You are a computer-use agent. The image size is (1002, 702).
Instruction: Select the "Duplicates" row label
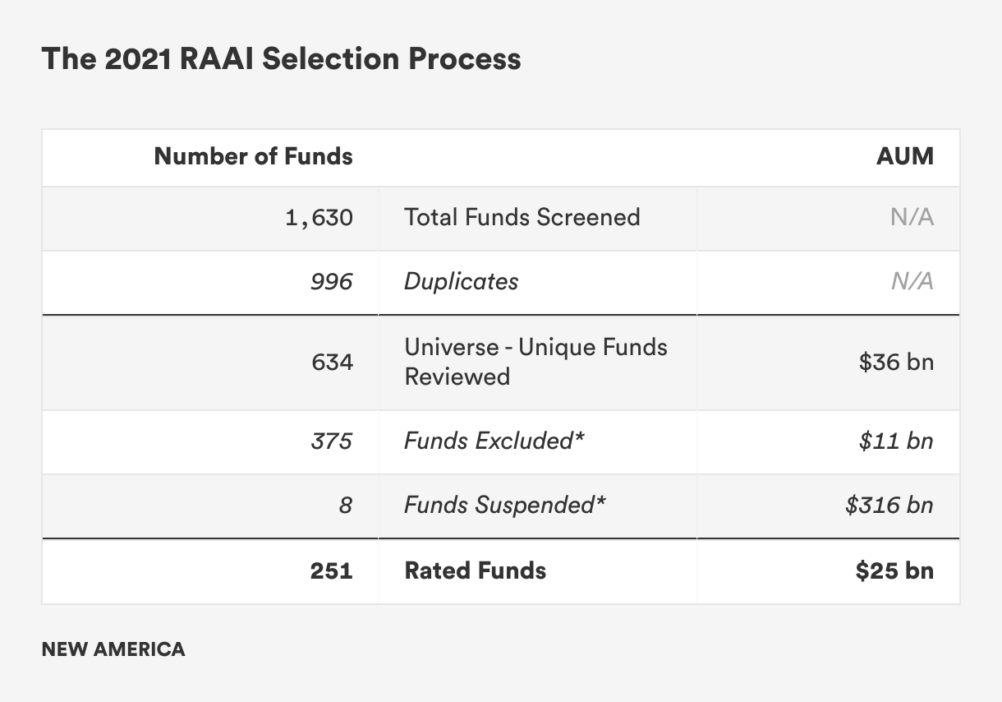(461, 282)
